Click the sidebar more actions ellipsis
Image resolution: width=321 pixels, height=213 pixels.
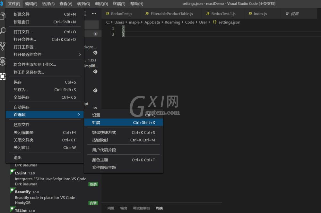pos(94,13)
